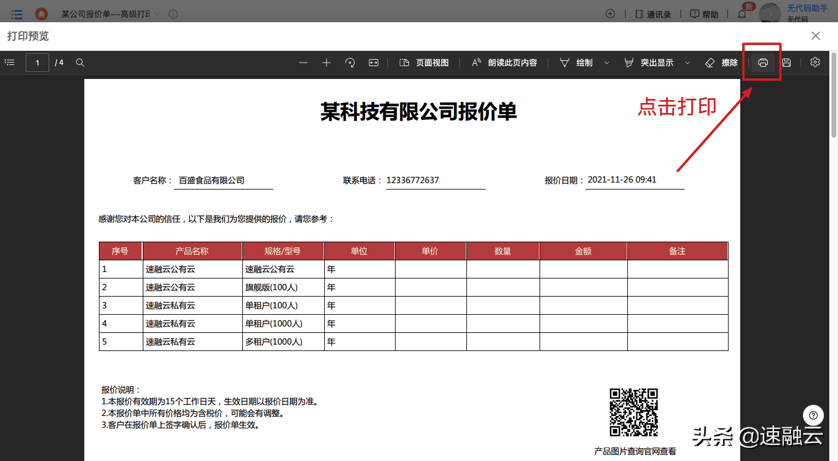
Task: Expand the 某公司报价单 title dropdown
Action: pos(157,13)
